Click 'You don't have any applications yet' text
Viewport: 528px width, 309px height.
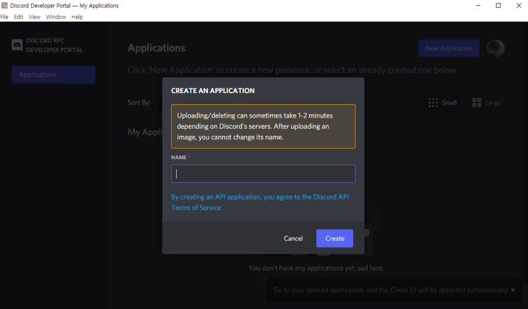click(316, 268)
